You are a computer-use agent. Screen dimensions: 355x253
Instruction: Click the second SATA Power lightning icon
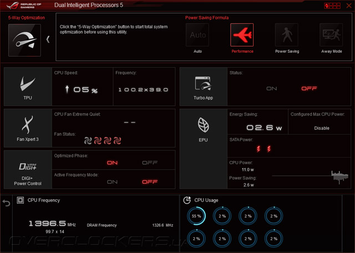point(268,149)
